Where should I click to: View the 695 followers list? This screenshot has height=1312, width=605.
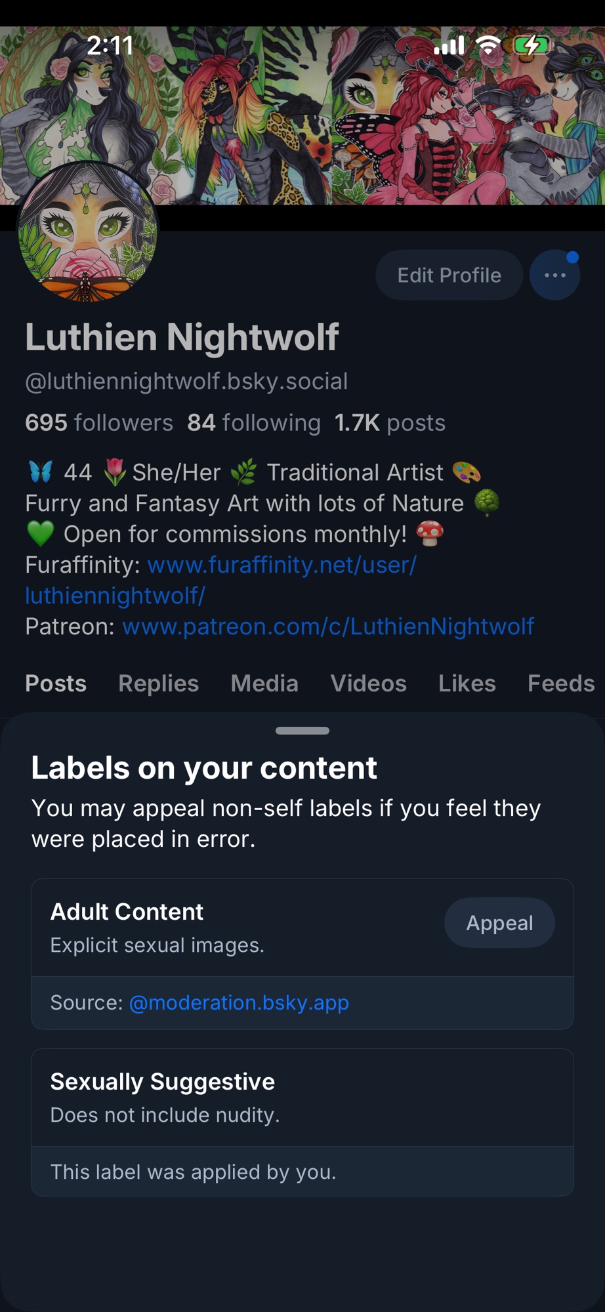pos(99,423)
